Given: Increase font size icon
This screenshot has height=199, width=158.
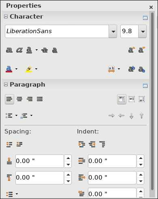Looking at the screenshot, I should [x=132, y=50].
